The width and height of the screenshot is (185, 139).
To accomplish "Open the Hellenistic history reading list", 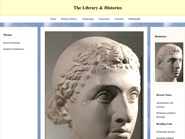I will tap(166, 132).
